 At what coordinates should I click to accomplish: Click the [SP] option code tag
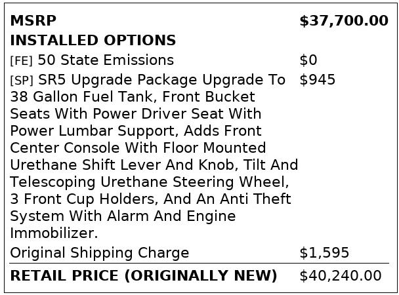(x=22, y=81)
